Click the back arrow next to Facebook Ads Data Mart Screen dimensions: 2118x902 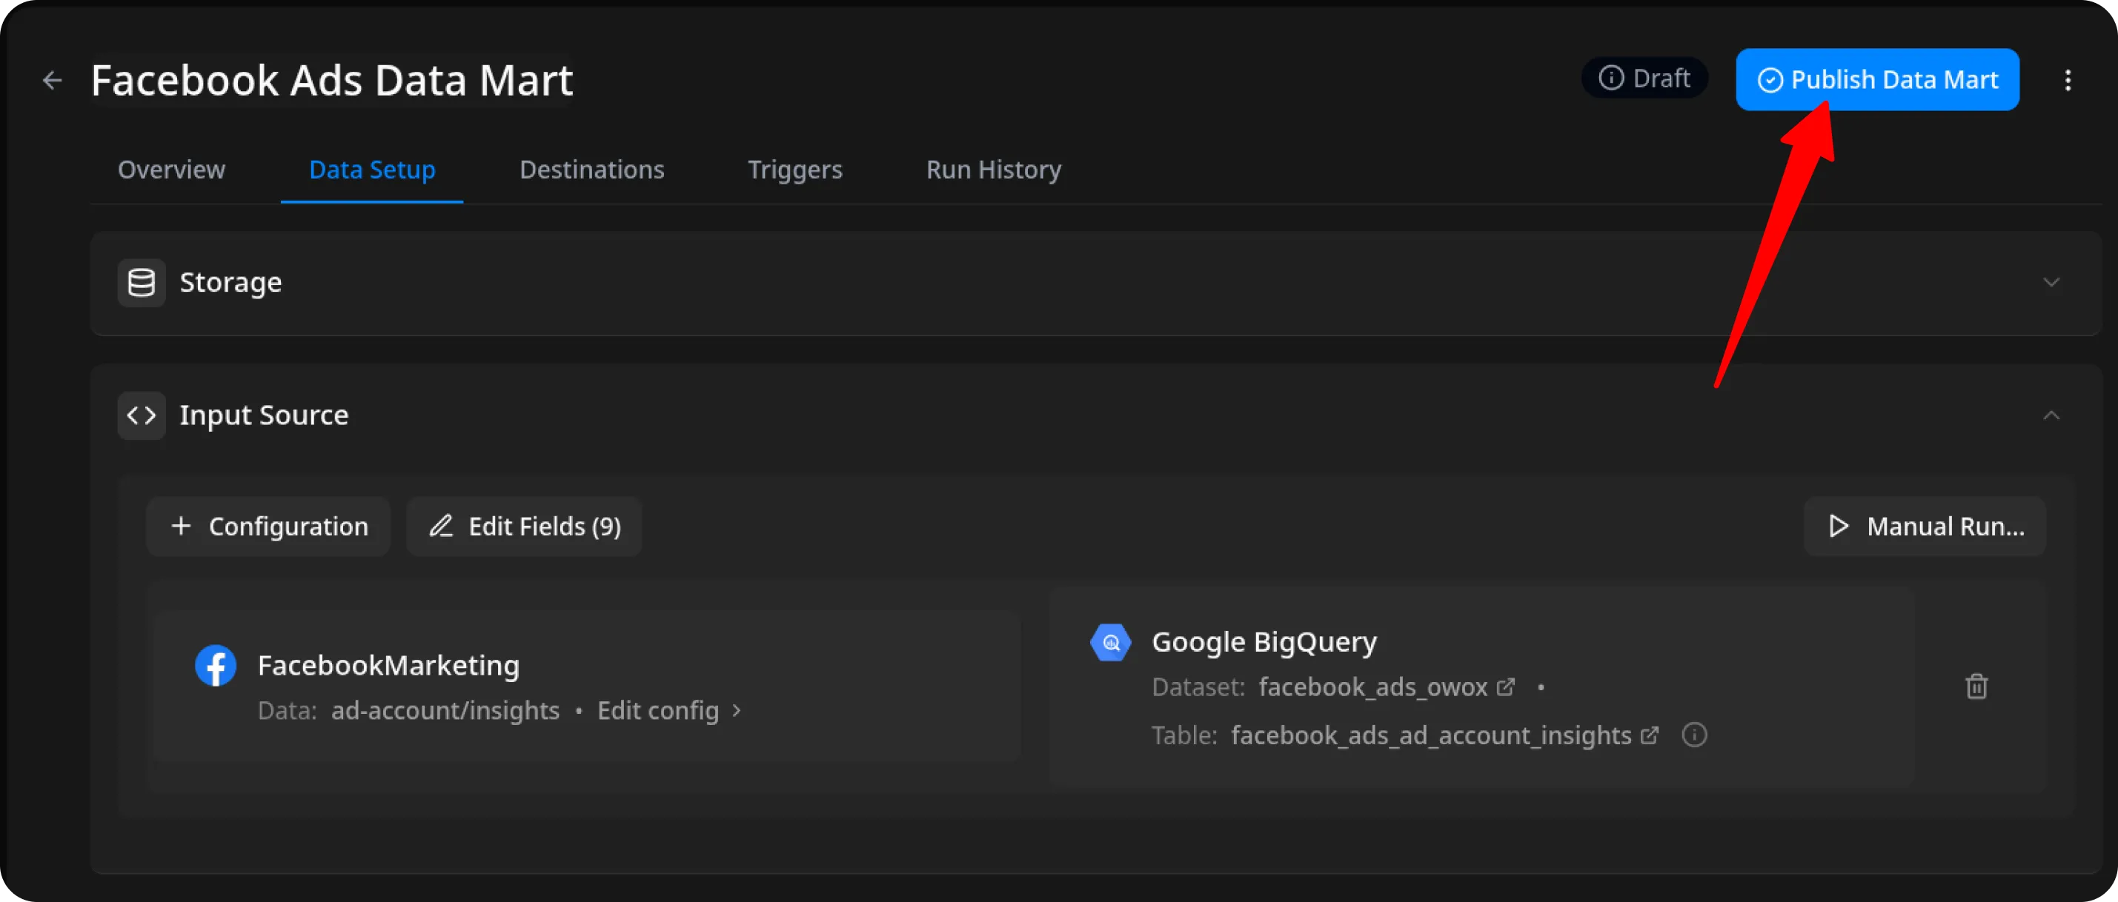point(52,80)
